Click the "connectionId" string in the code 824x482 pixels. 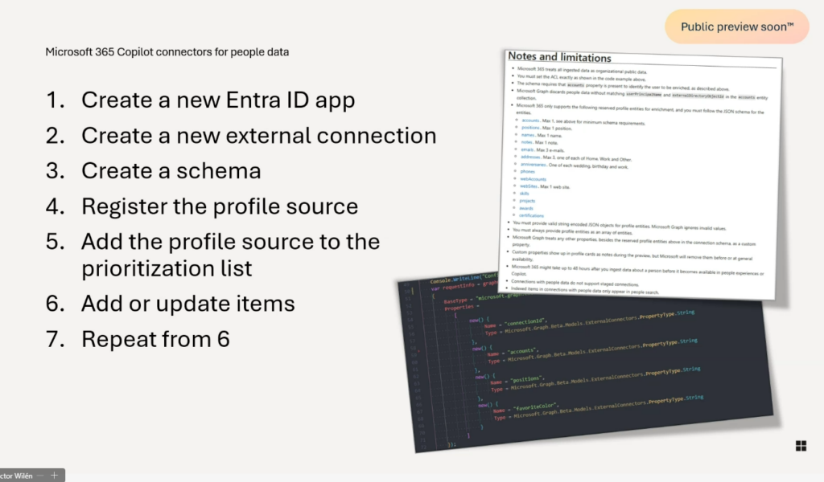tap(525, 321)
